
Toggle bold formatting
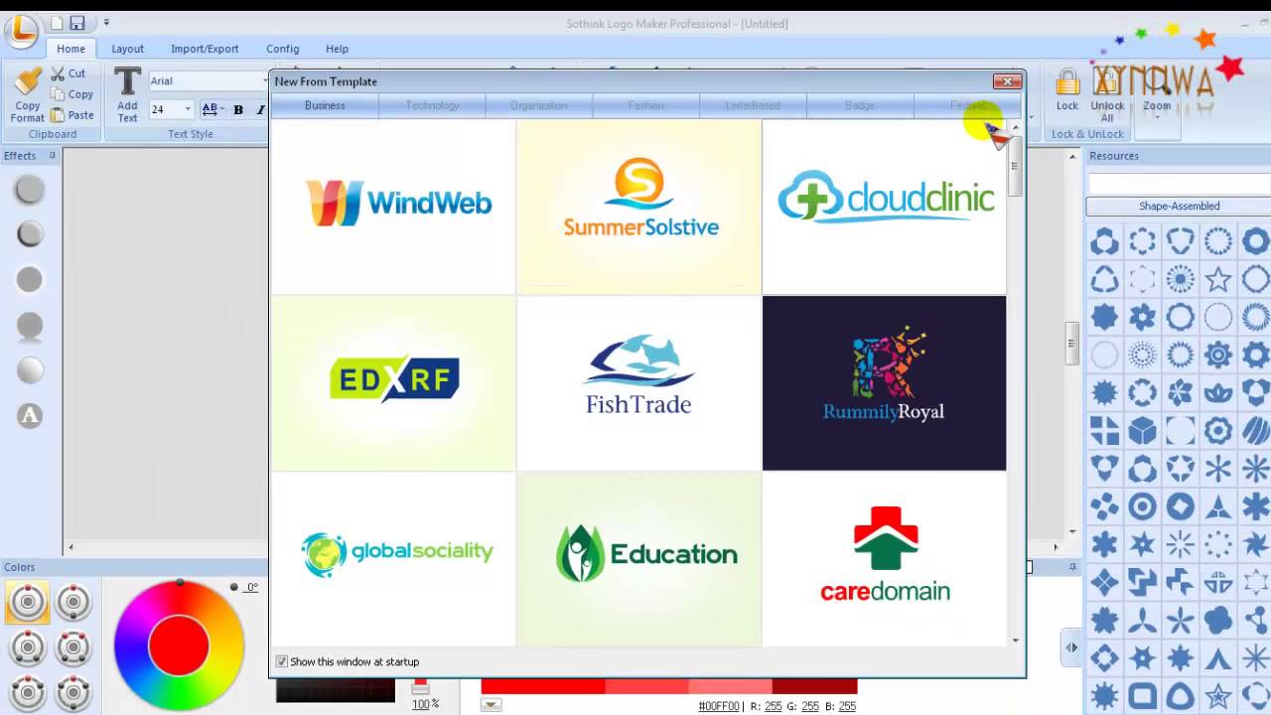click(238, 109)
